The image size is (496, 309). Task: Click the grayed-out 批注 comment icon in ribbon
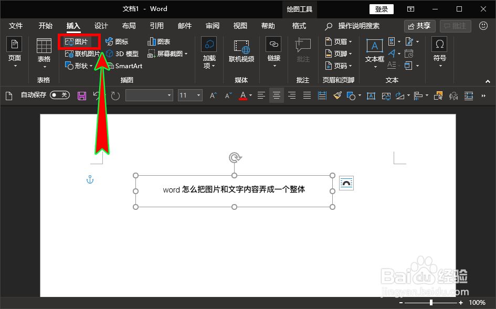(x=303, y=50)
